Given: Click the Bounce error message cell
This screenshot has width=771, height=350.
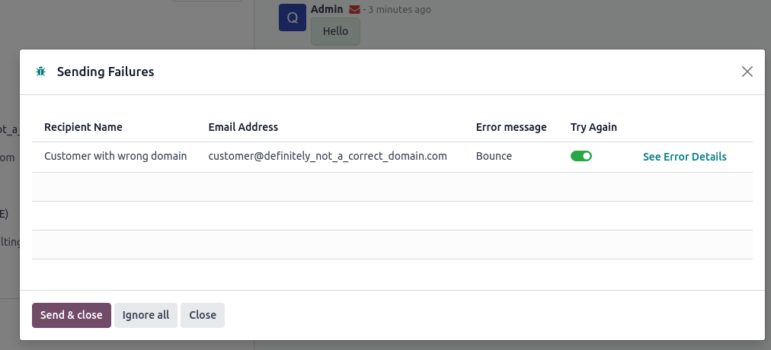Looking at the screenshot, I should click(x=494, y=157).
